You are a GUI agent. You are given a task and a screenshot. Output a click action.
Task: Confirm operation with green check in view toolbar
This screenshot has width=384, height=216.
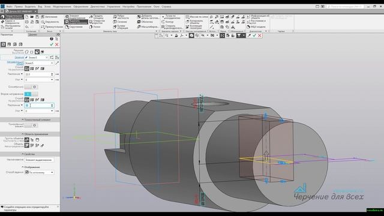(254, 35)
